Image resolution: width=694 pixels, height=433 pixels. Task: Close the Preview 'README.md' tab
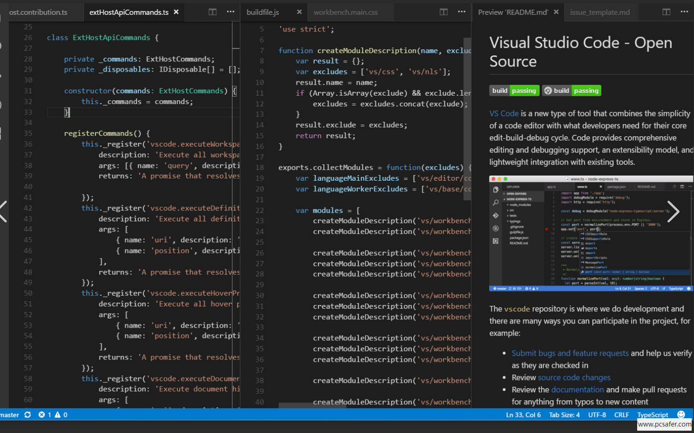557,12
